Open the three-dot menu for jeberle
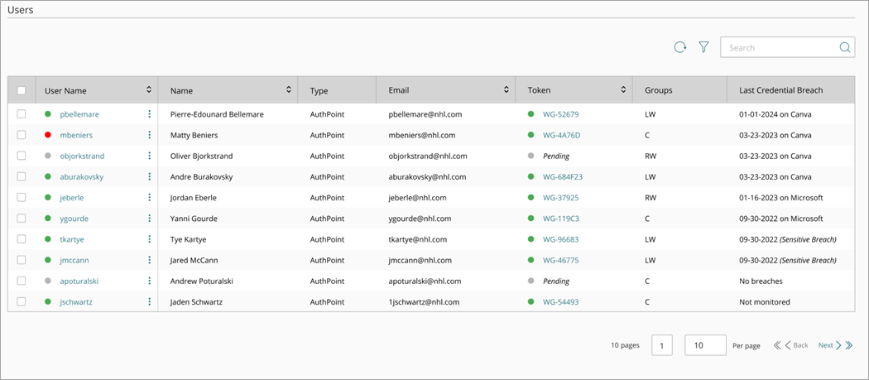 (x=150, y=198)
